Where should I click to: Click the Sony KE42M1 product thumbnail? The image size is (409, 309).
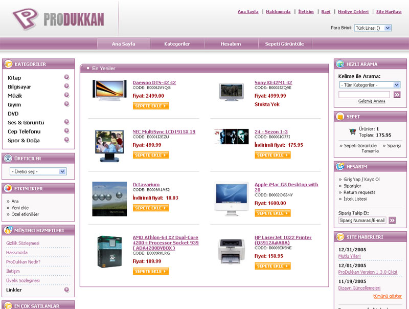click(x=232, y=92)
